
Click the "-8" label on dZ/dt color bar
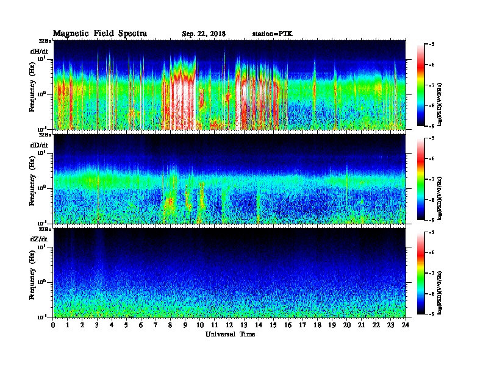pos(432,294)
